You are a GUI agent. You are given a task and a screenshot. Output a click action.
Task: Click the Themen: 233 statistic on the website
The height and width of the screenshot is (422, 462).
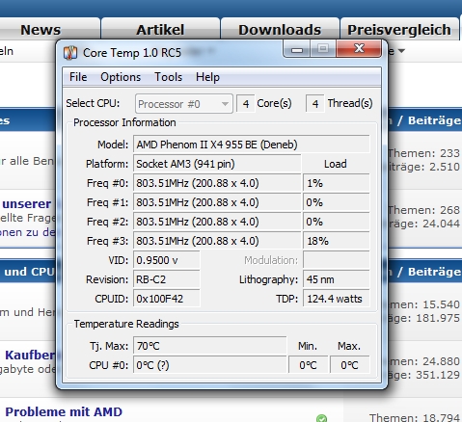(424, 153)
